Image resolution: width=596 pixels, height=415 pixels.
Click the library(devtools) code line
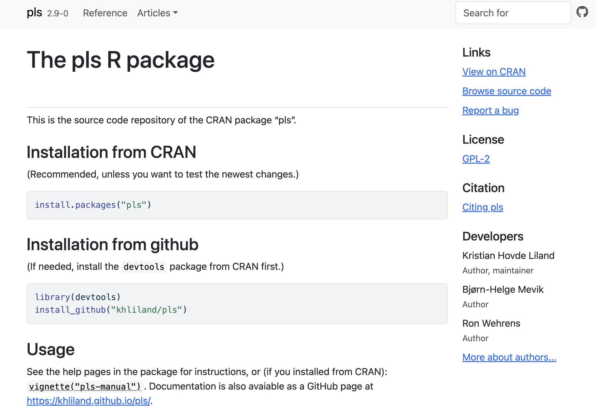click(x=78, y=297)
